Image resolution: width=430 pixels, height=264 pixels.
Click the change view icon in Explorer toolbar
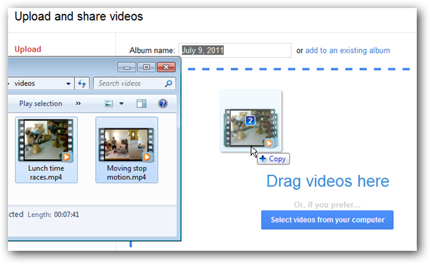pyautogui.click(x=109, y=104)
